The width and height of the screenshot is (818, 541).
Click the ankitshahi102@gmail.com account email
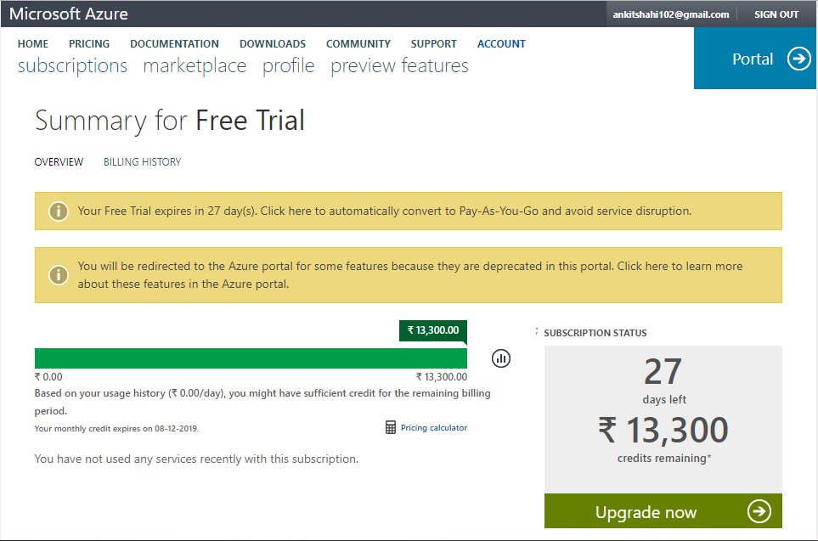671,14
